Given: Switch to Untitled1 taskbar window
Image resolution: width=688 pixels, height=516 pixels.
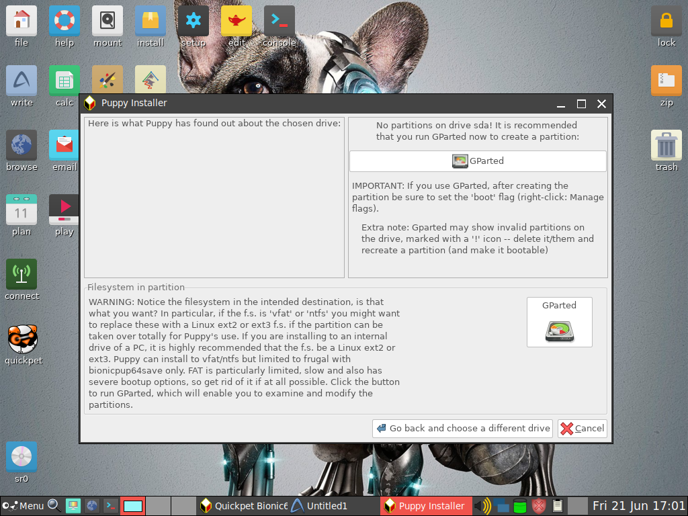Looking at the screenshot, I should click(334, 506).
